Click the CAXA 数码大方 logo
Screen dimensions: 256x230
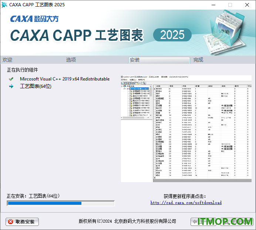click(x=34, y=19)
